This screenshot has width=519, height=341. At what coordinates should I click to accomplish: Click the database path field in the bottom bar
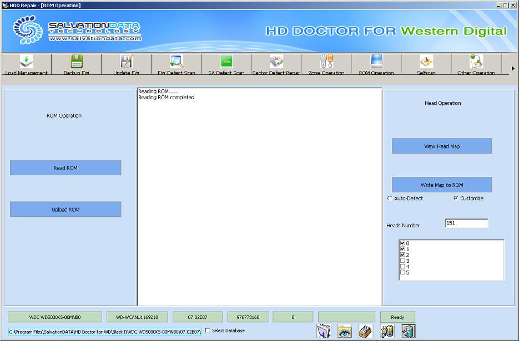105,332
